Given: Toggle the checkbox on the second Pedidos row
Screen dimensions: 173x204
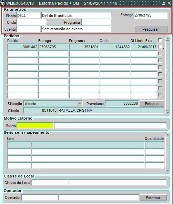Looking at the screenshot, I should pyautogui.click(x=160, y=54).
